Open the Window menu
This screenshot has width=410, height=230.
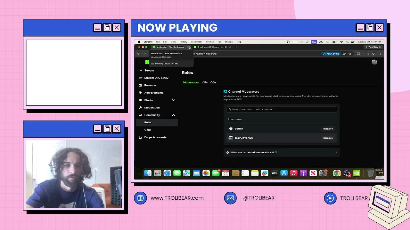[x=229, y=42]
